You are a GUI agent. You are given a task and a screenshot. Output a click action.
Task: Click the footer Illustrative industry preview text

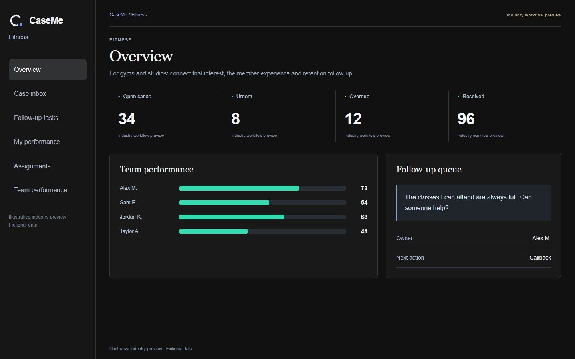click(x=151, y=349)
